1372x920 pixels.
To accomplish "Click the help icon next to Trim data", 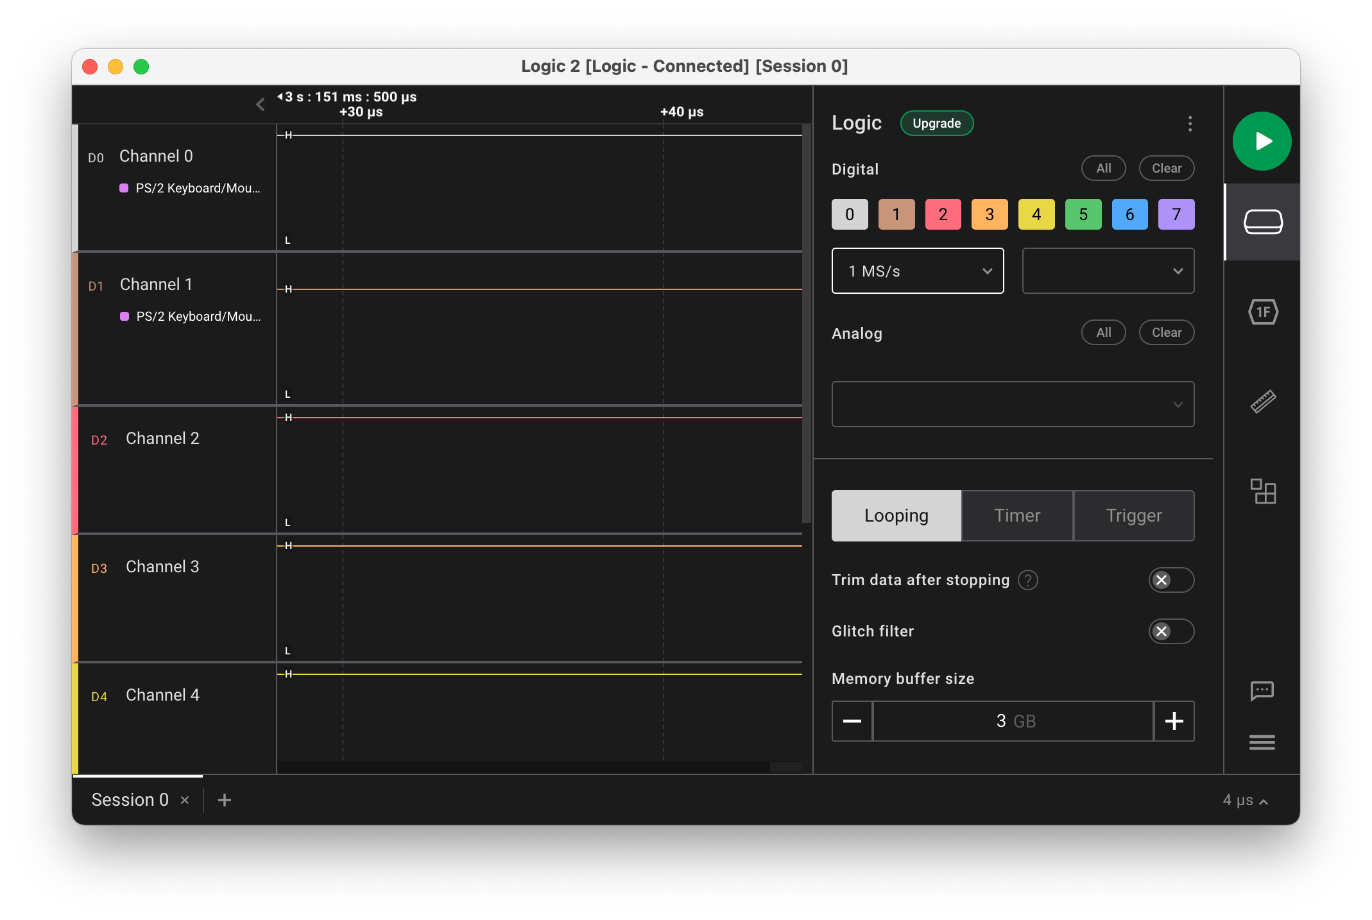I will click(x=1028, y=580).
